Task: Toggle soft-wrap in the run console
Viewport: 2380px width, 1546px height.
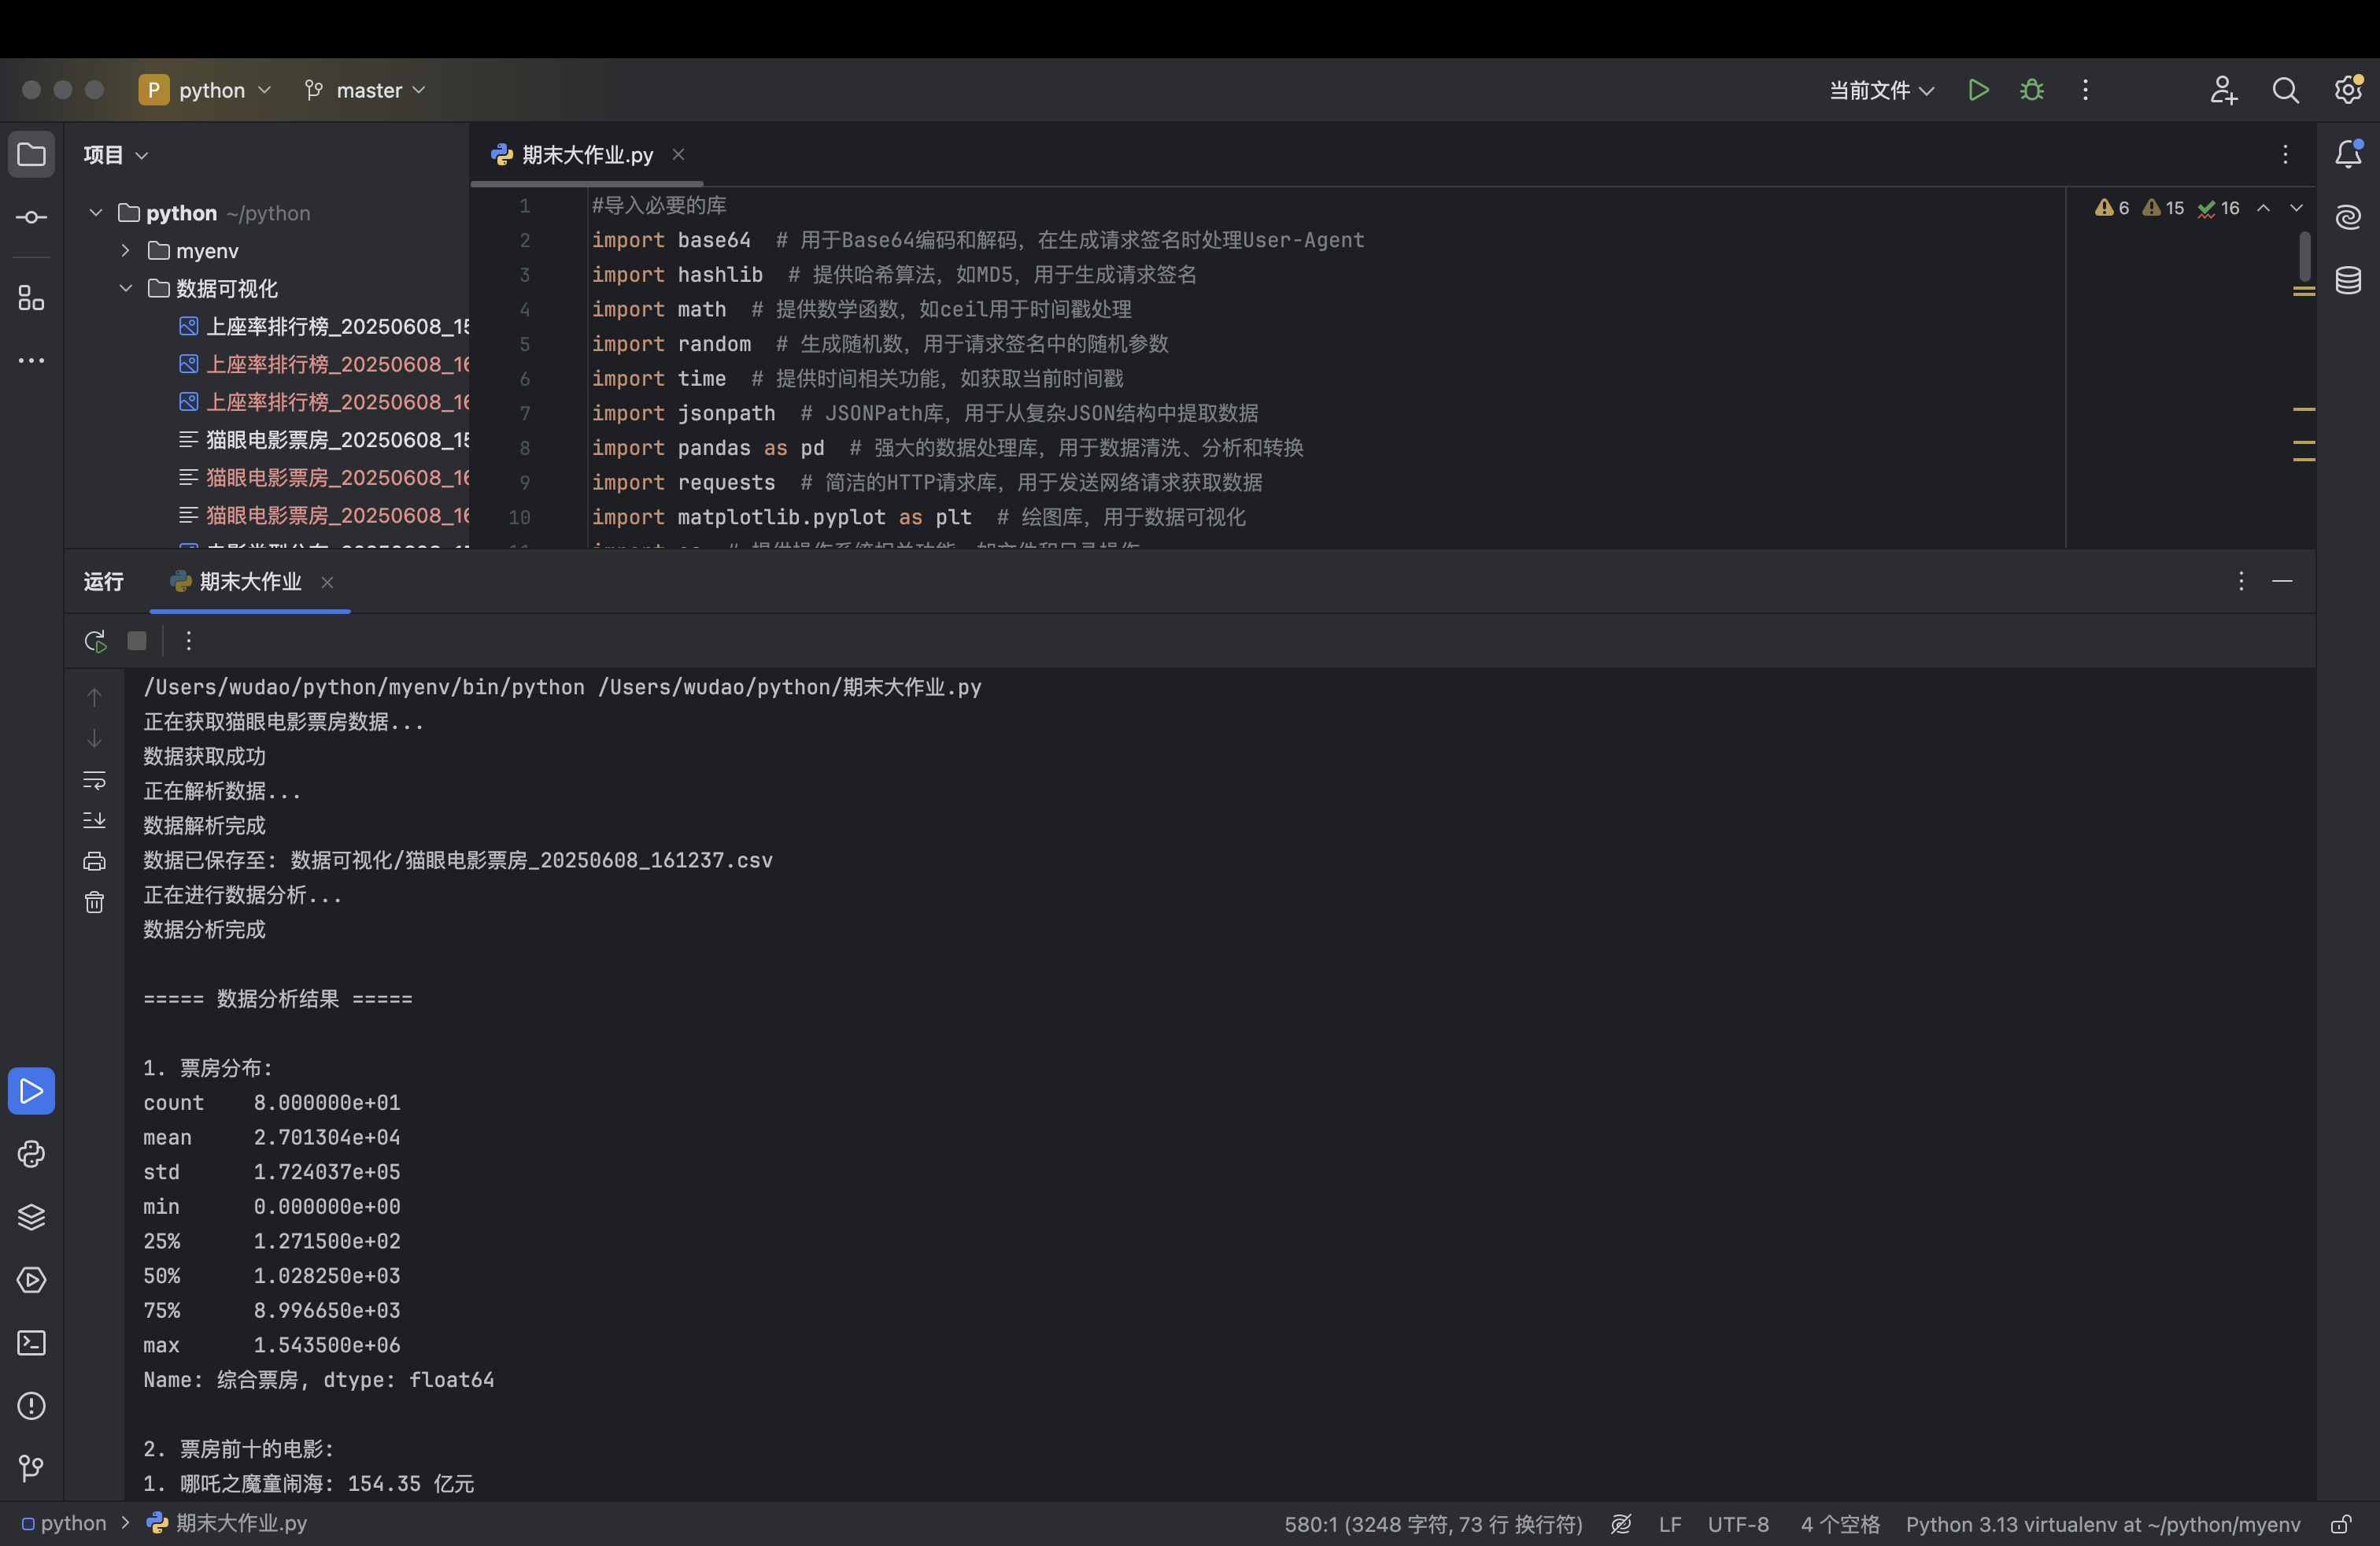Action: point(94,780)
